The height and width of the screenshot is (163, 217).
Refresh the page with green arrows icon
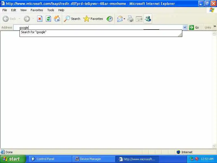pyautogui.click(x=49, y=19)
